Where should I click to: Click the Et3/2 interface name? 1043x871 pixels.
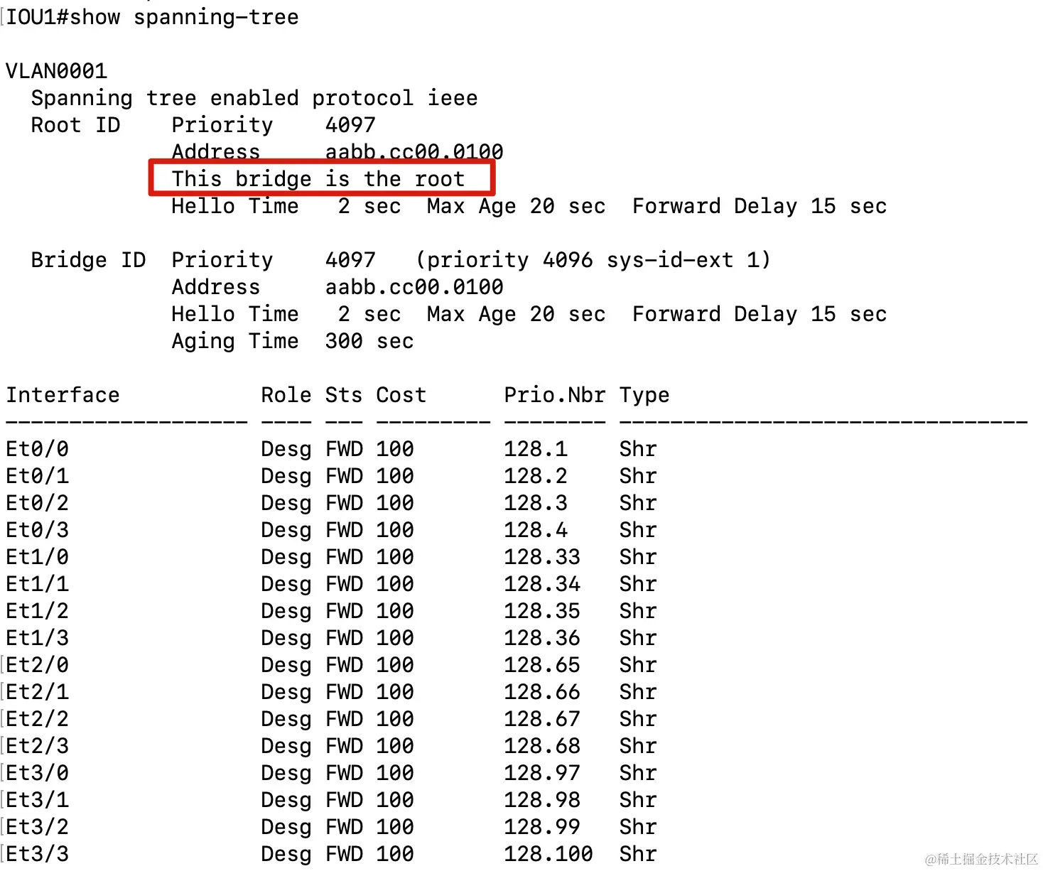[x=38, y=827]
